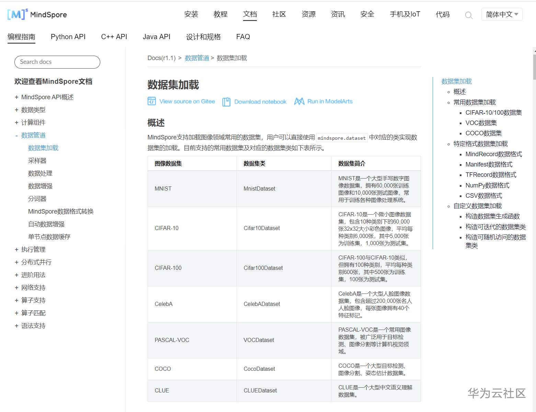The height and width of the screenshot is (412, 536).
Task: Click the Run in ModelArts icon
Action: [x=299, y=101]
